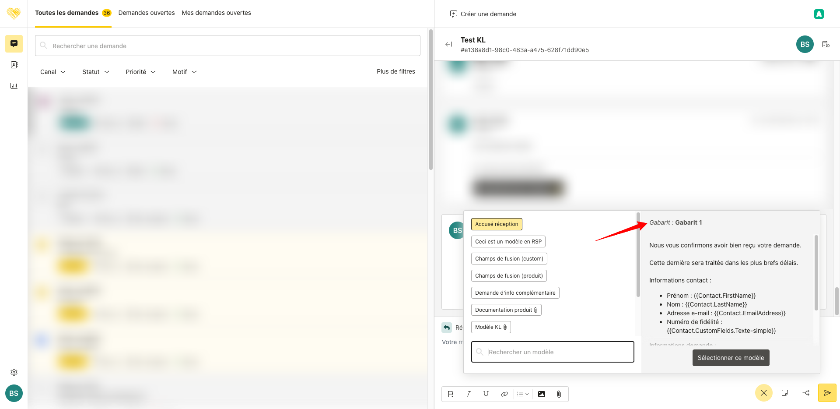Switch to Demandes ouvertes tab
840x409 pixels.
point(147,13)
